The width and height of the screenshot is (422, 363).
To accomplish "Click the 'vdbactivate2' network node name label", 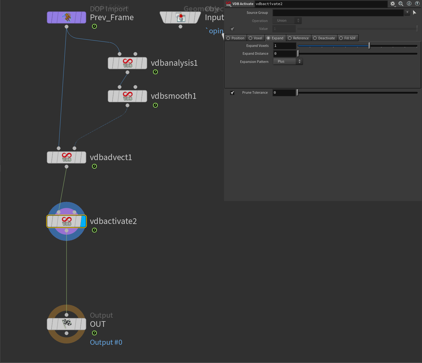I will point(113,221).
